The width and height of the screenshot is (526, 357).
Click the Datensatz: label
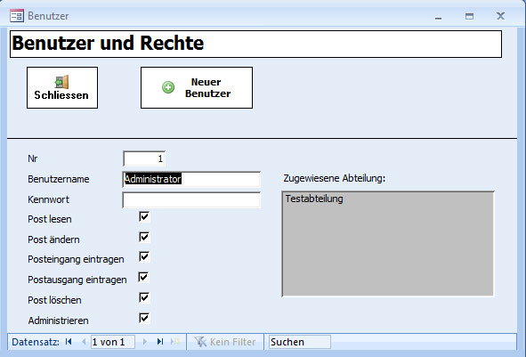point(36,342)
